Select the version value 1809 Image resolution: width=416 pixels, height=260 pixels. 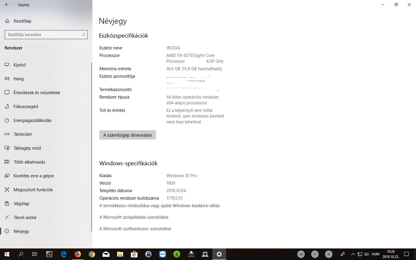(171, 183)
